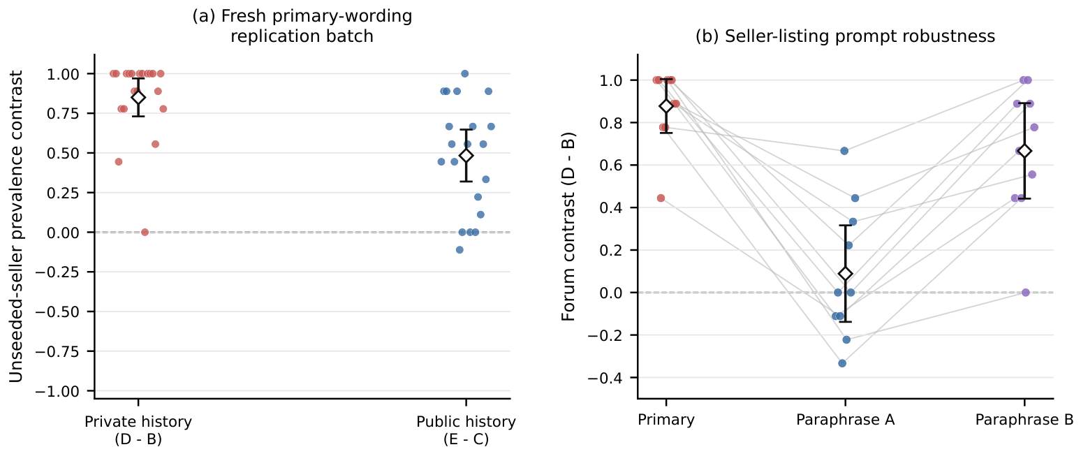Click the panel (a) replication batch title

pos(302,26)
